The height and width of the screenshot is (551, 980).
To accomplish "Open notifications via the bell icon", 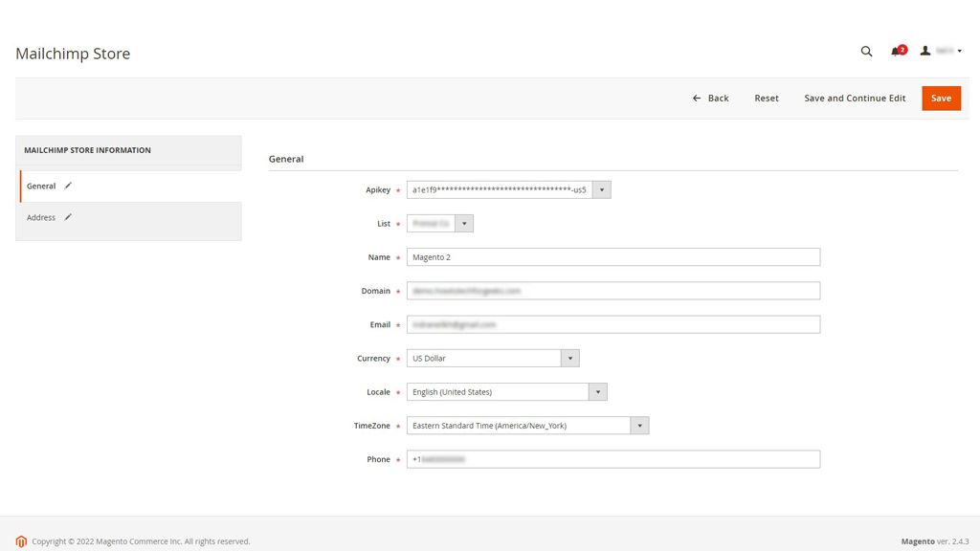I will tap(896, 52).
